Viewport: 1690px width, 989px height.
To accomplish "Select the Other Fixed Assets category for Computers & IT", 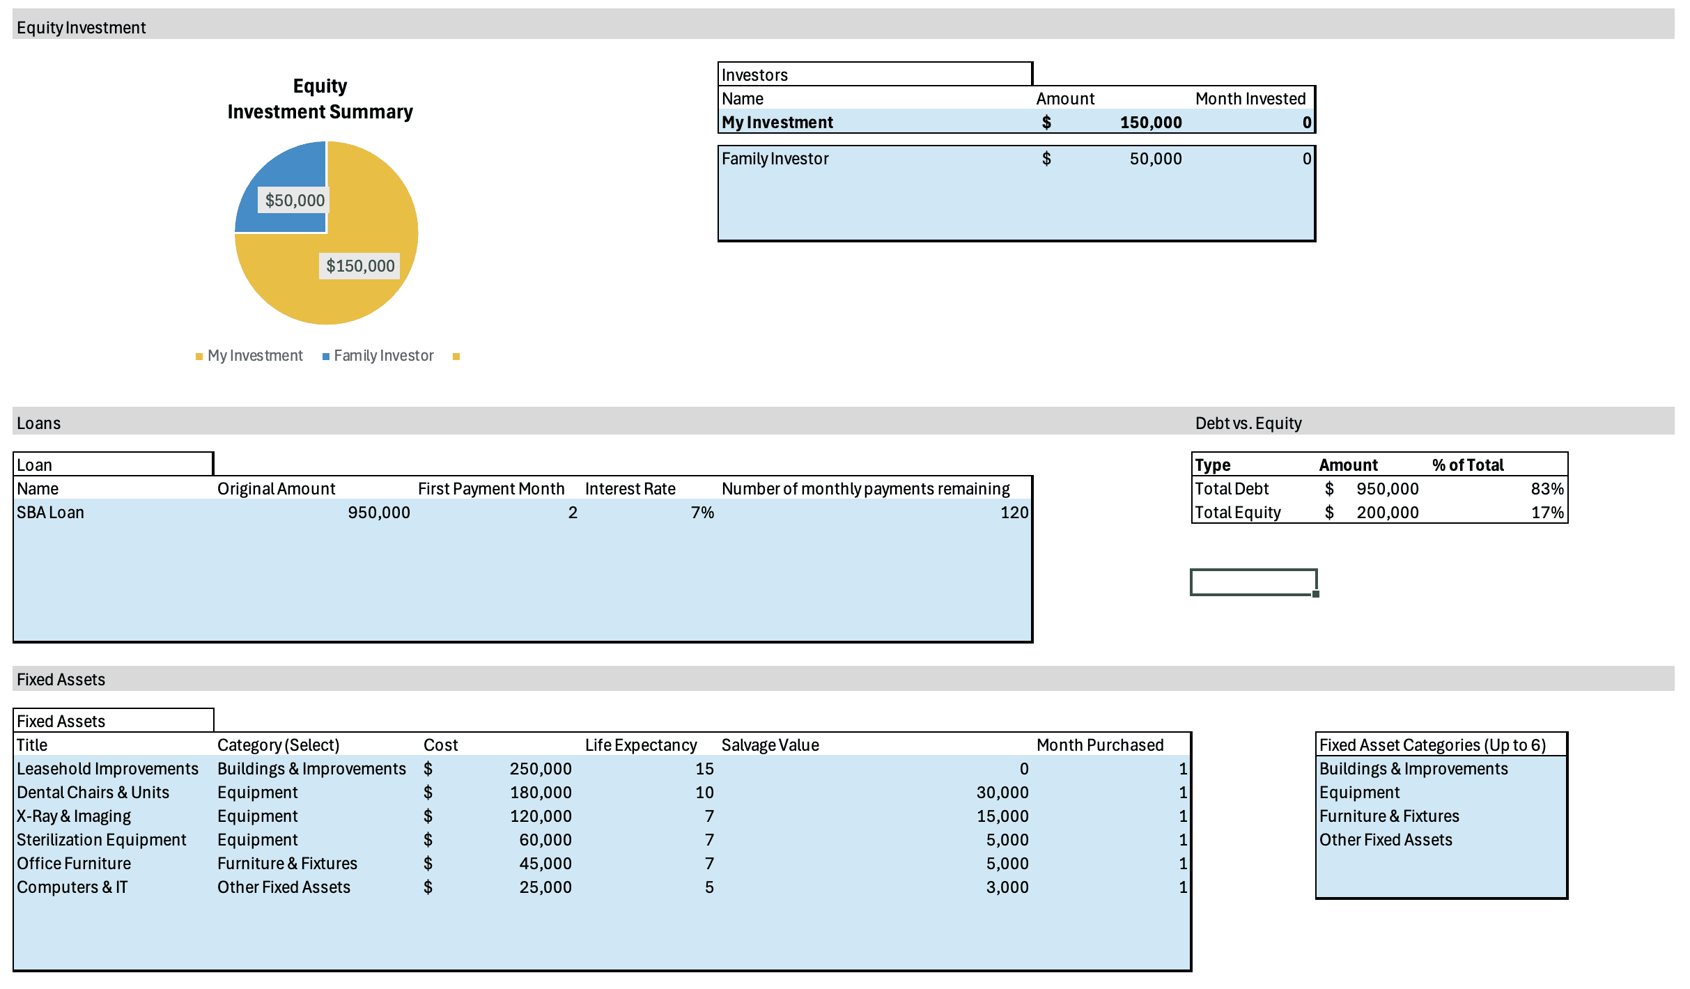I will [283, 887].
